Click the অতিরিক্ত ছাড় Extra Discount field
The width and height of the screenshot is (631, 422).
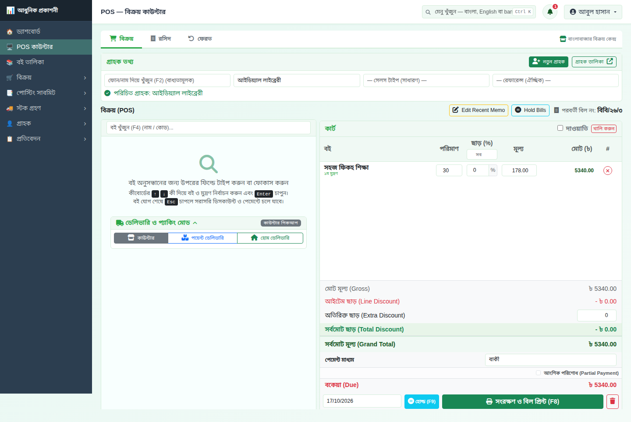tap(597, 315)
